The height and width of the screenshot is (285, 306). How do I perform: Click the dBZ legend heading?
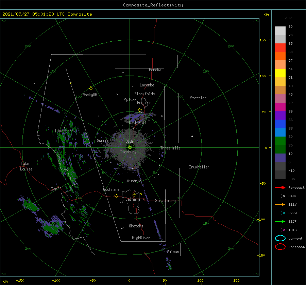tap(288, 18)
